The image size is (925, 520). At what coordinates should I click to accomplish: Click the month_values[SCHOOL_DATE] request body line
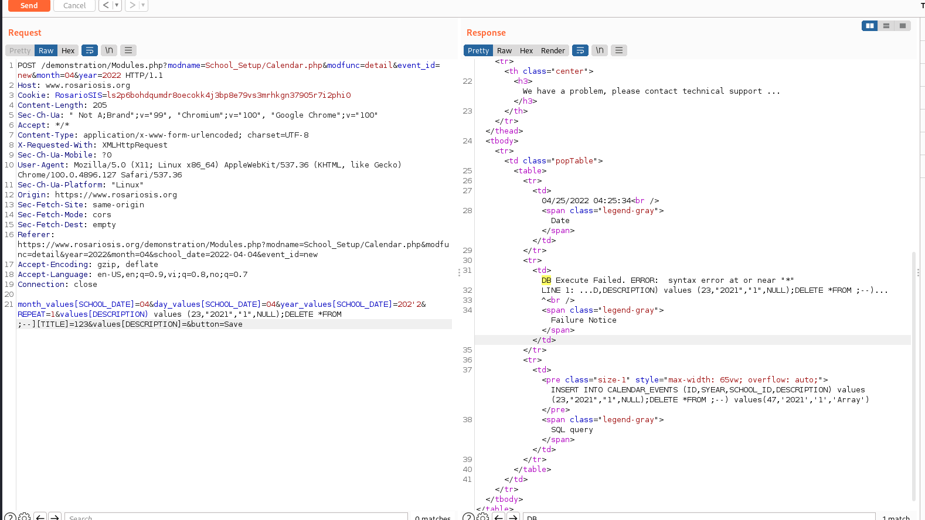(x=222, y=304)
